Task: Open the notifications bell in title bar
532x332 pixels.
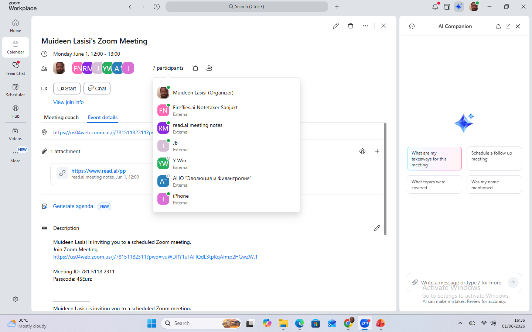Action: pyautogui.click(x=435, y=7)
